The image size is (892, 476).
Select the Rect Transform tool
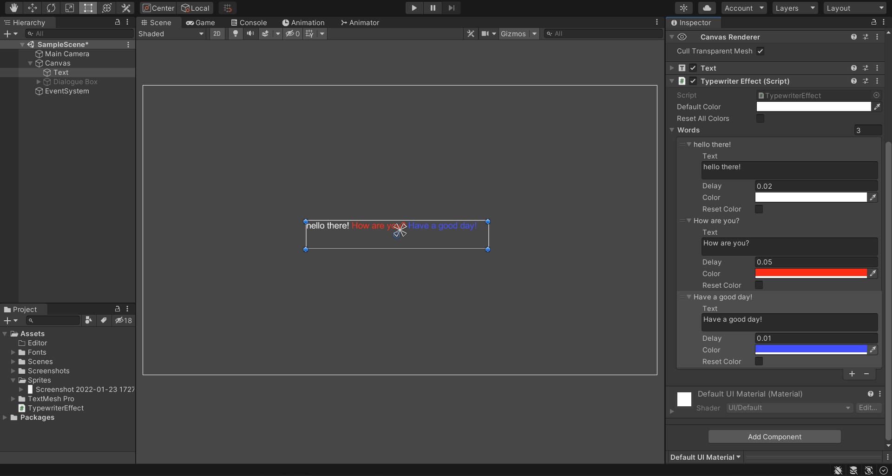(88, 8)
